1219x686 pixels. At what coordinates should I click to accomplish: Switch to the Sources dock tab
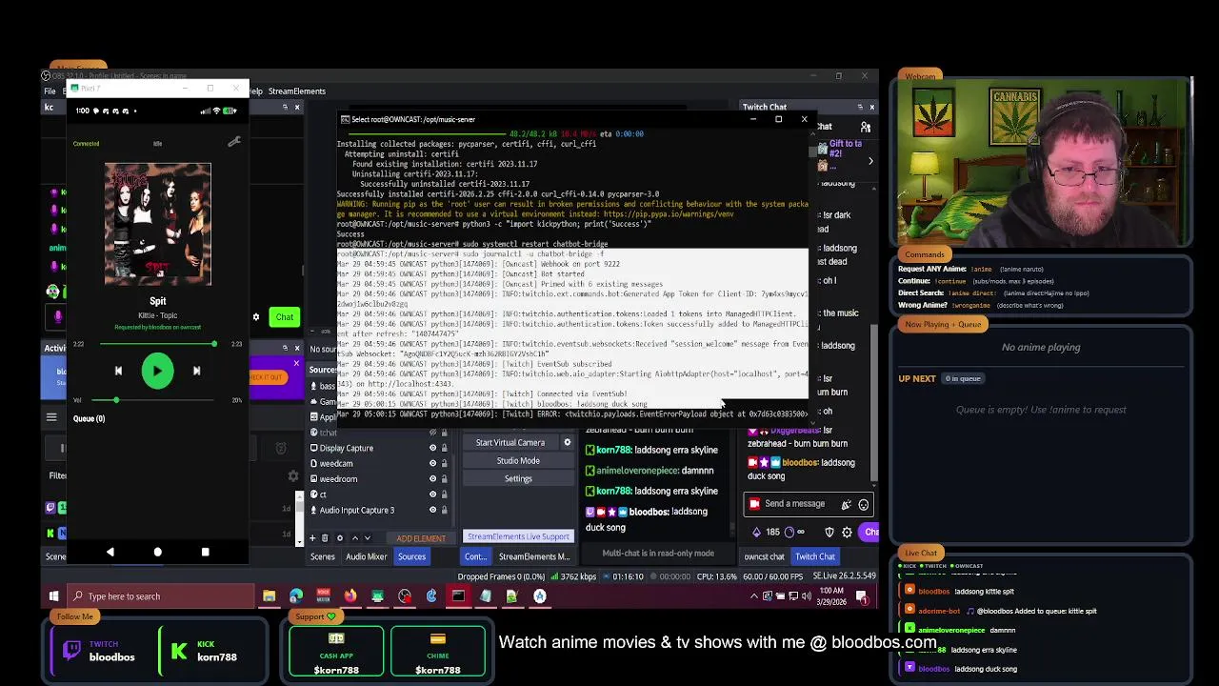coord(411,556)
